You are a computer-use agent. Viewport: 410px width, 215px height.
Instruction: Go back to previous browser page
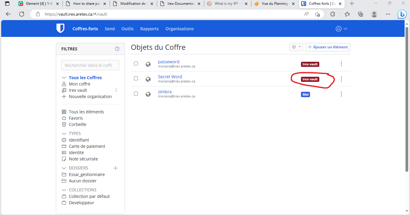coord(8,14)
